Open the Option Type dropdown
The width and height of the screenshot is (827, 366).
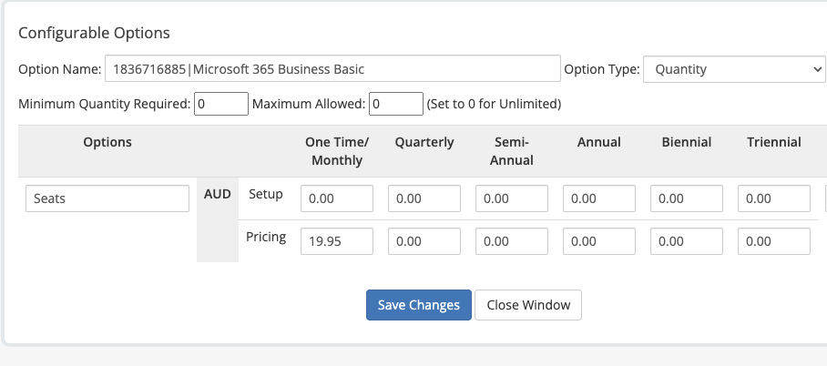tap(734, 69)
